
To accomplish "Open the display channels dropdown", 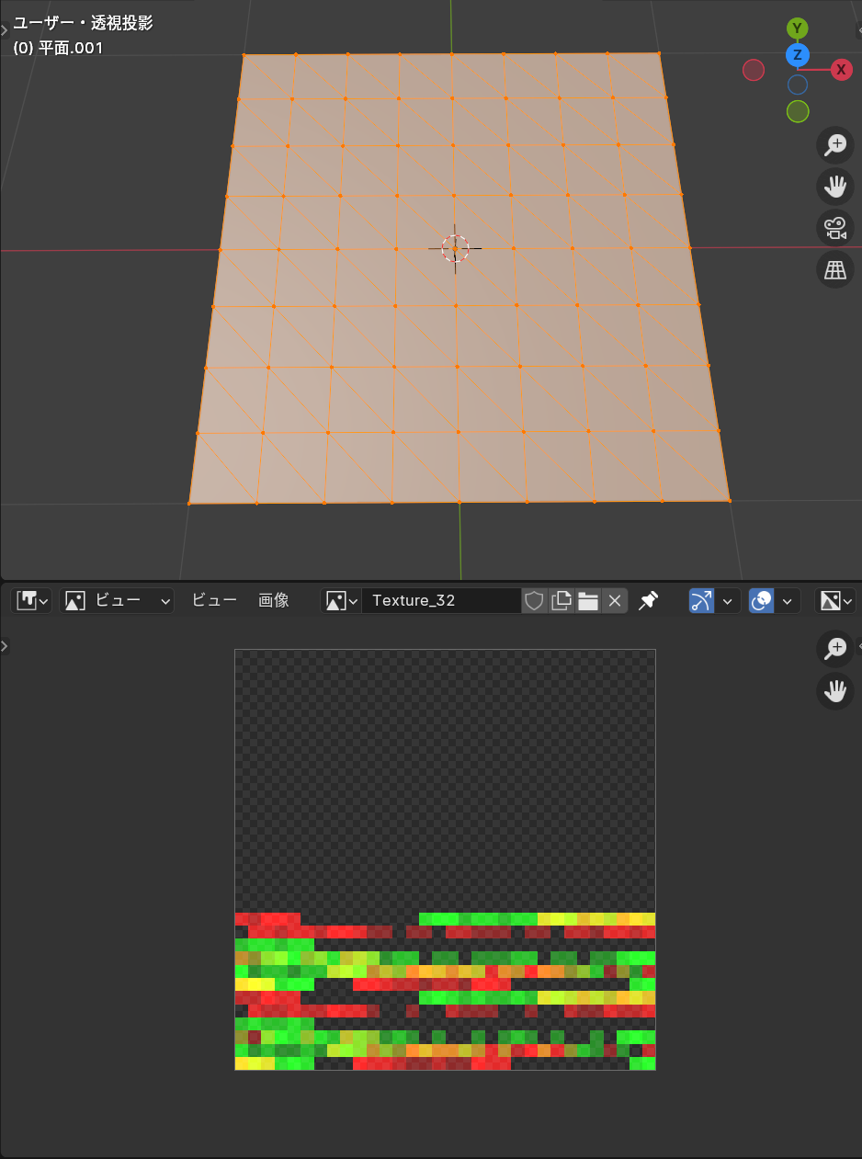I will (x=835, y=600).
